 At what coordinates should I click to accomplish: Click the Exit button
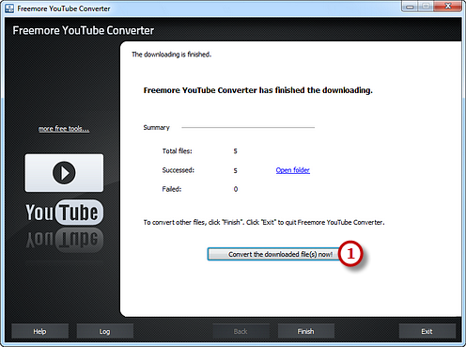pyautogui.click(x=427, y=331)
